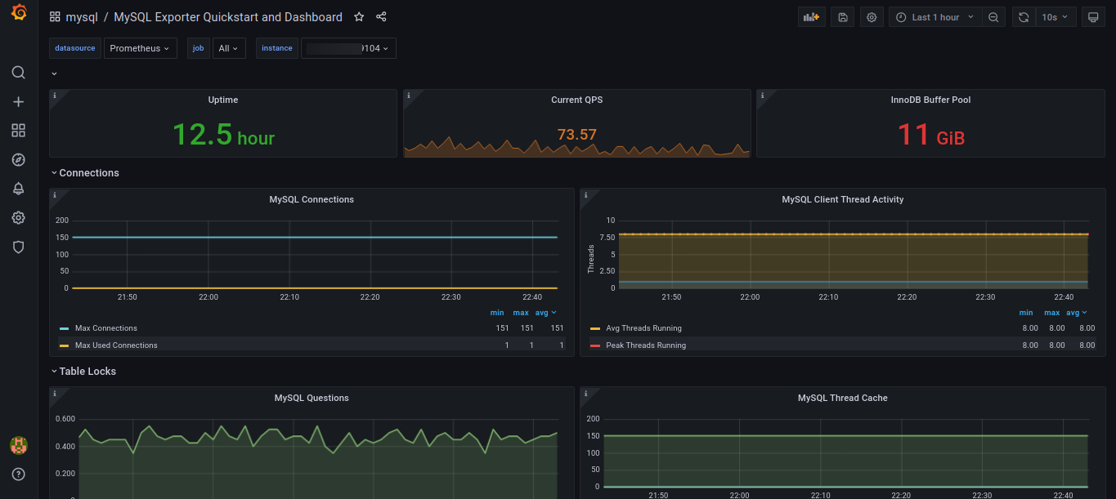This screenshot has width=1116, height=499.
Task: Click the zoom out time range icon
Action: coord(993,16)
